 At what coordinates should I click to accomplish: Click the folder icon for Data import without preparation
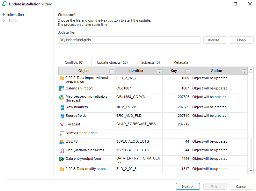(62, 78)
